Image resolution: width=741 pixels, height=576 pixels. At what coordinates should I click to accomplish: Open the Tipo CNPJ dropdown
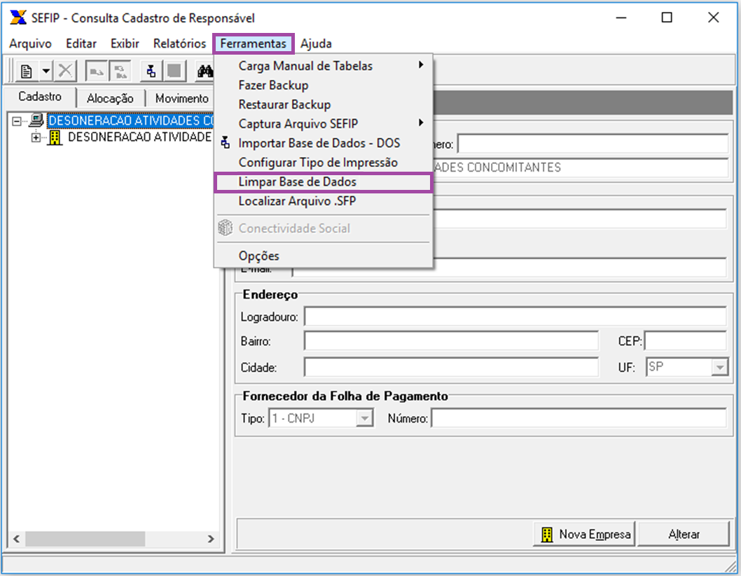(x=364, y=418)
